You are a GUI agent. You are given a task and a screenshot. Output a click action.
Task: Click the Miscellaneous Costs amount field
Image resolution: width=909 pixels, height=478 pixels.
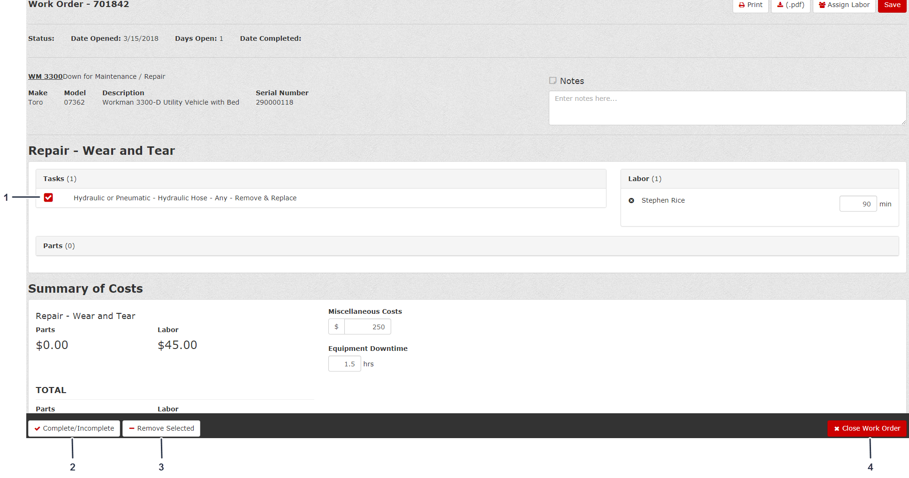click(x=367, y=327)
